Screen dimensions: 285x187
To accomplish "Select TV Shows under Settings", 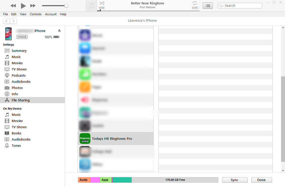I will (x=32, y=69).
